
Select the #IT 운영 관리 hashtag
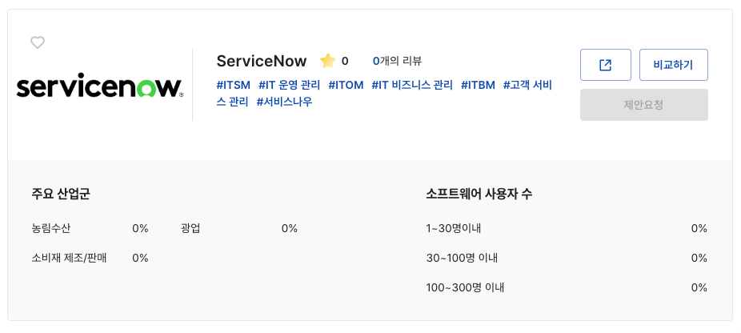pos(290,85)
